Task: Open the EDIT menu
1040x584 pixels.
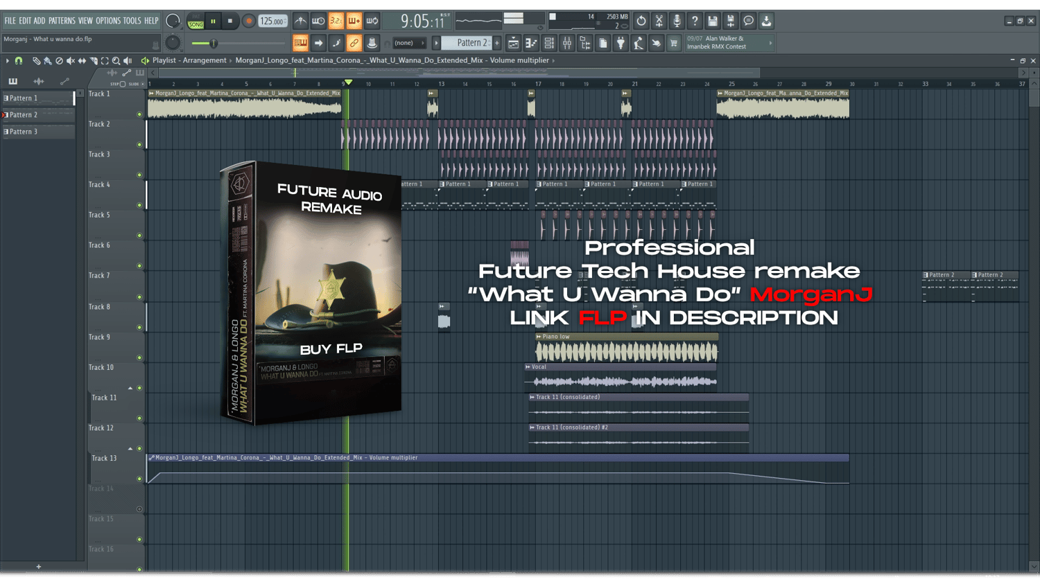Action: pos(25,21)
